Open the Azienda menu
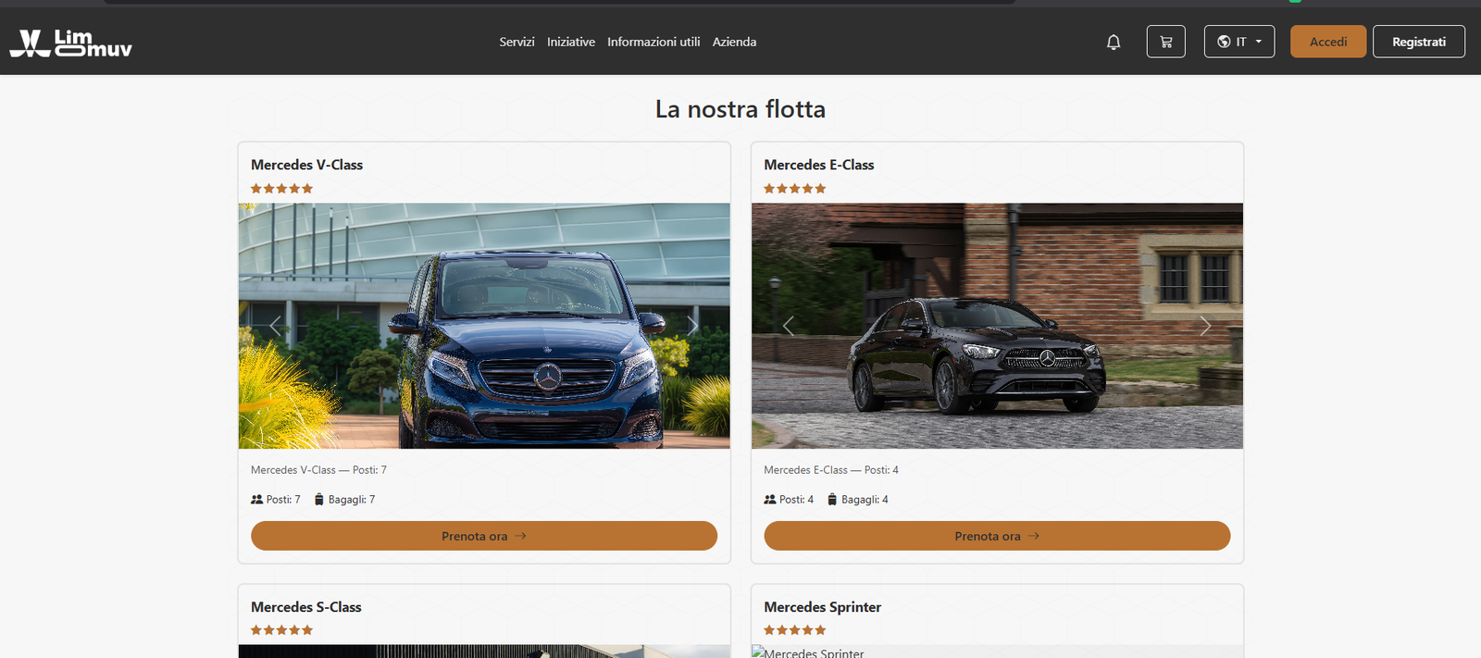Viewport: 1481px width, 658px height. pyautogui.click(x=734, y=42)
